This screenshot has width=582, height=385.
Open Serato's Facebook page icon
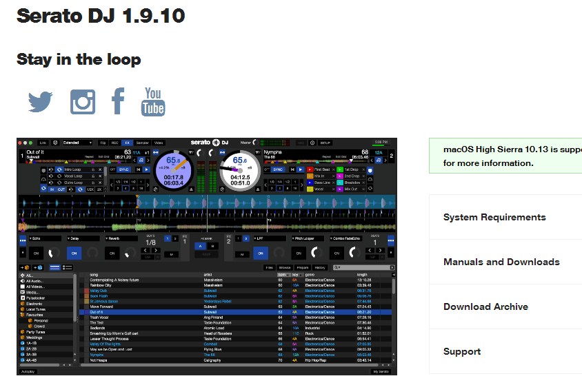[x=118, y=101]
